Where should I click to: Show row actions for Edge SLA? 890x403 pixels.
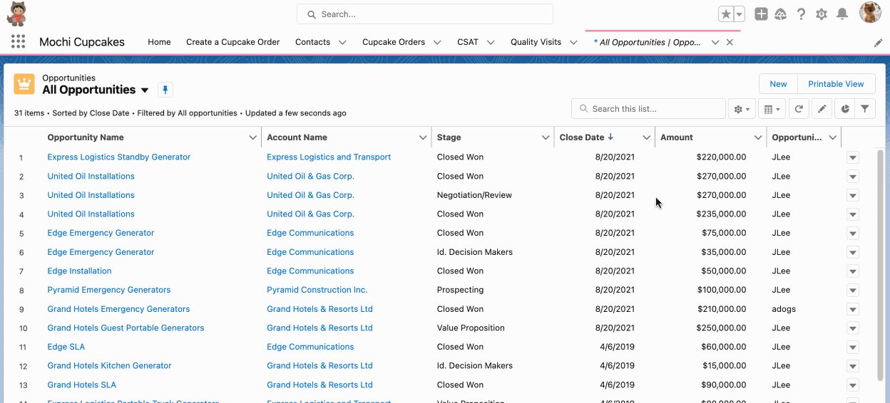coord(853,347)
